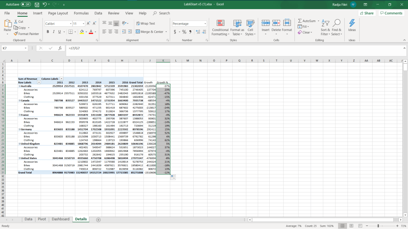The image size is (408, 229).
Task: Switch to the Dashboard sheet tab
Action: point(60,219)
